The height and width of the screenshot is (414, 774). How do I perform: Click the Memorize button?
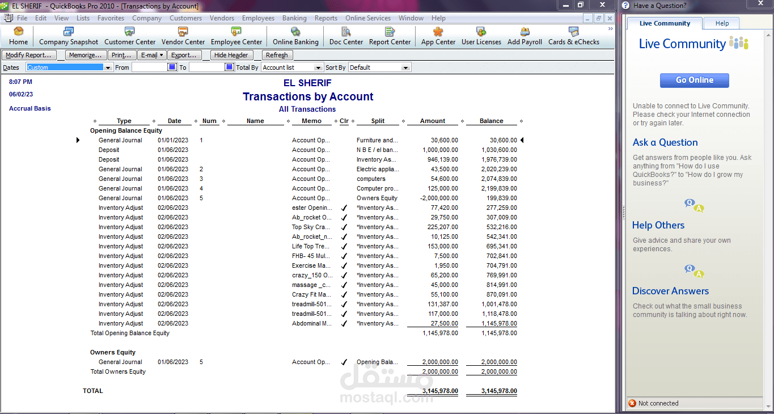(x=84, y=55)
